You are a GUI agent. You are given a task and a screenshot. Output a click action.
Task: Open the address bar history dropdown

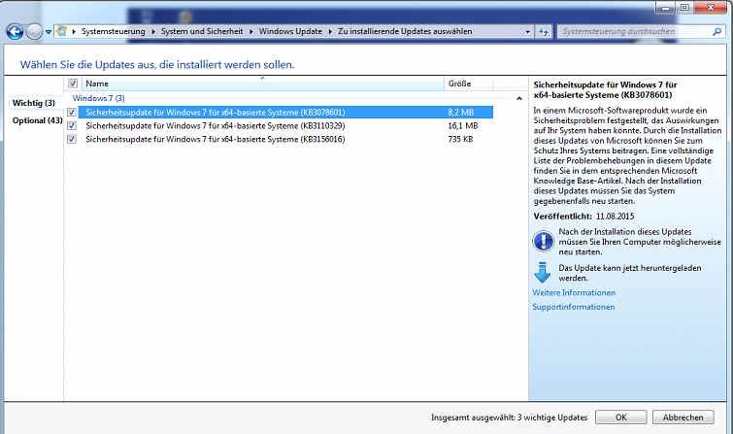(x=528, y=32)
